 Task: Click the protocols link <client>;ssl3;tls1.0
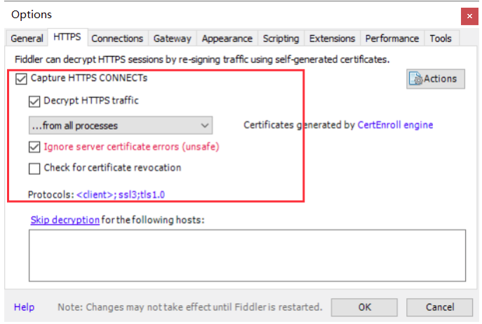click(x=121, y=195)
